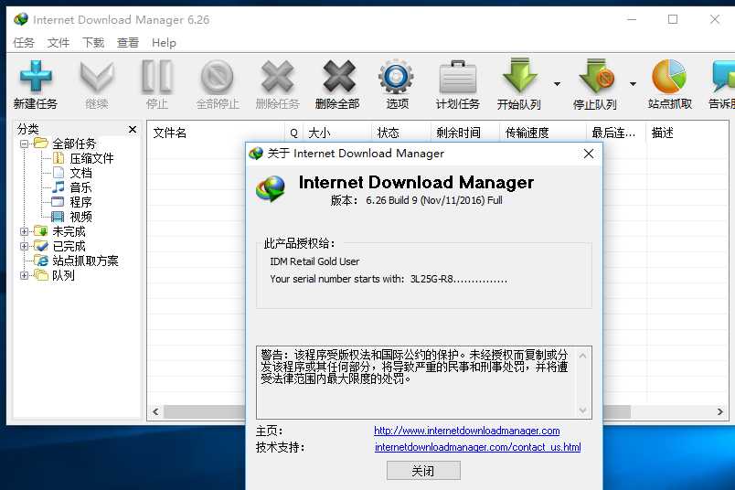Click the warning text box scroll up arrow
The height and width of the screenshot is (490, 735).
pos(582,356)
